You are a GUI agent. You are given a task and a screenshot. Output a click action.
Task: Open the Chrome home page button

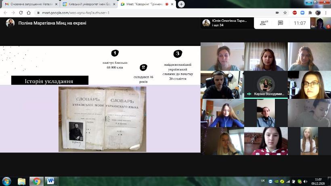coord(29,13)
